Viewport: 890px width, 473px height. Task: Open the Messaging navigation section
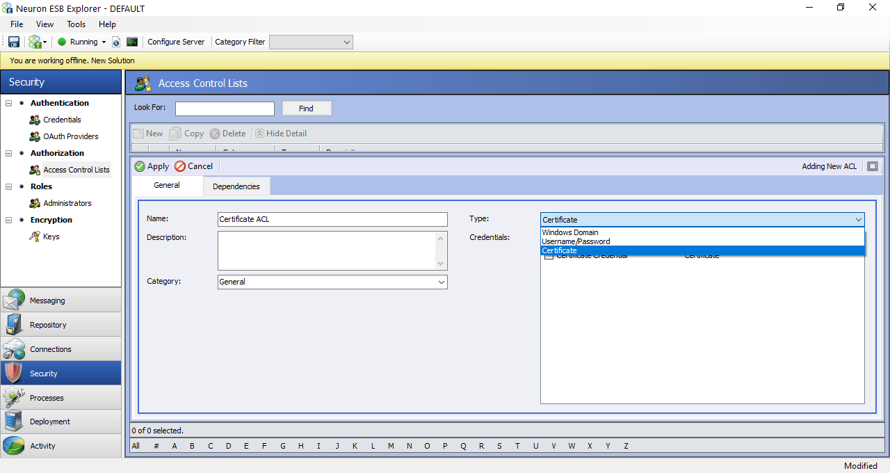[x=60, y=300]
